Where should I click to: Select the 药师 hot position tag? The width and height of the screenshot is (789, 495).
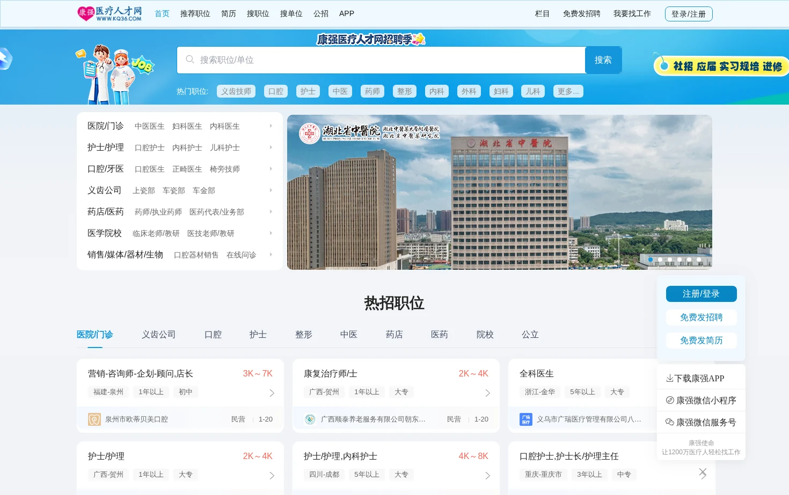pos(372,91)
